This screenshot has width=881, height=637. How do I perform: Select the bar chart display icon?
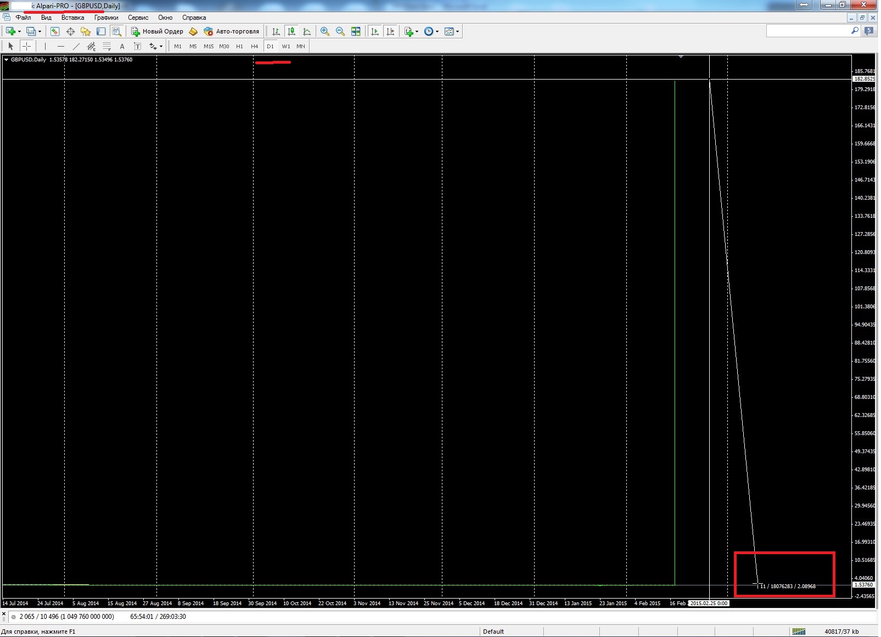pyautogui.click(x=276, y=31)
